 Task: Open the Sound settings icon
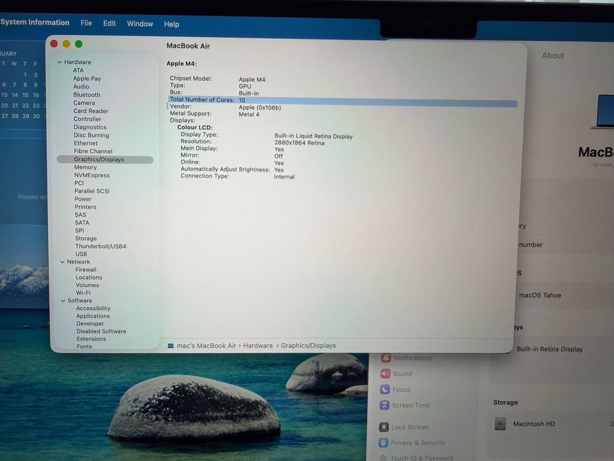pos(386,373)
